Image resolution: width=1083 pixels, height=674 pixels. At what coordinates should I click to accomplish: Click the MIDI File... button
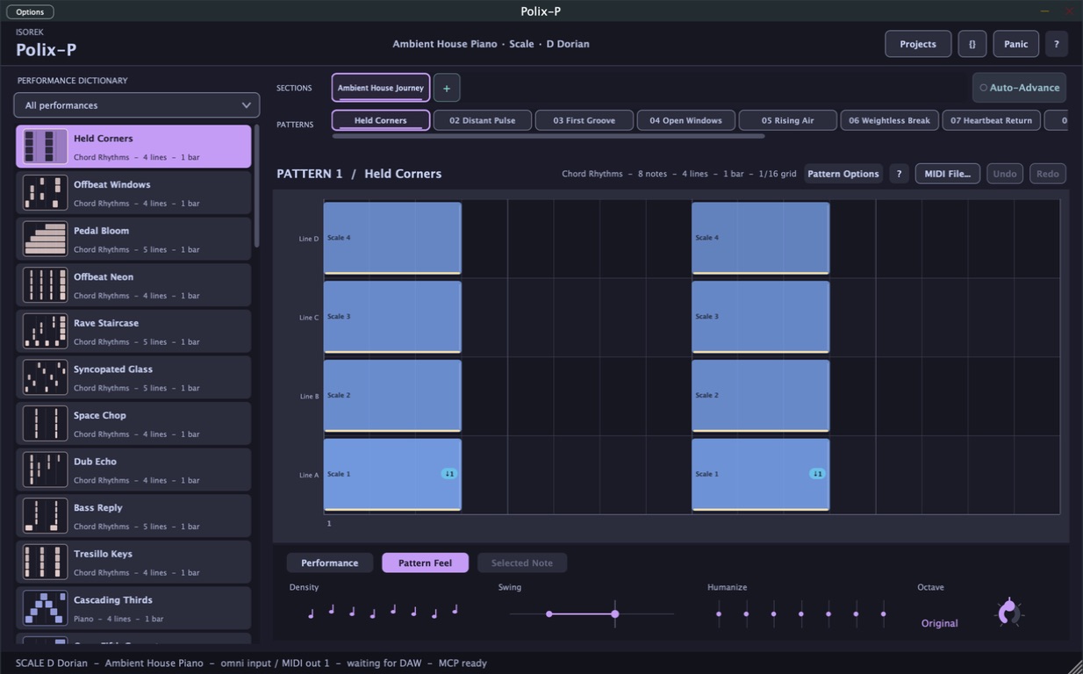pyautogui.click(x=948, y=174)
